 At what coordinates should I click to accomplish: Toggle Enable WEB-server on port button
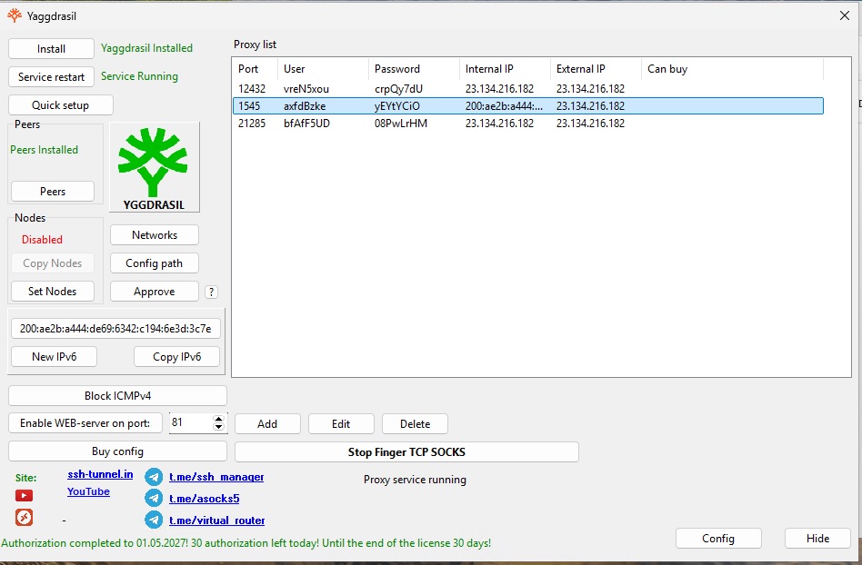pos(85,423)
